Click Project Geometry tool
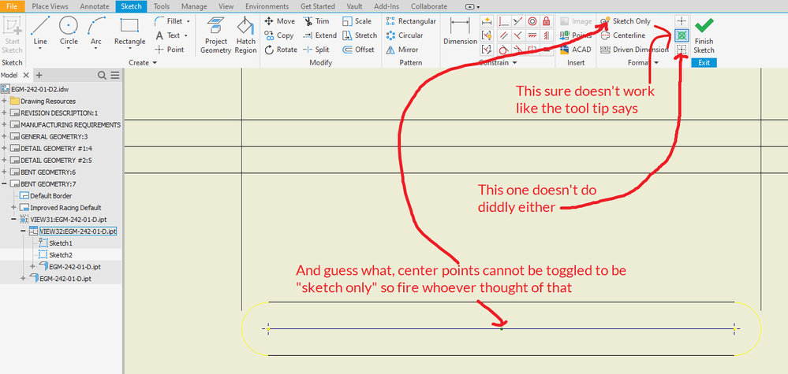This screenshot has width=788, height=374. 215,35
